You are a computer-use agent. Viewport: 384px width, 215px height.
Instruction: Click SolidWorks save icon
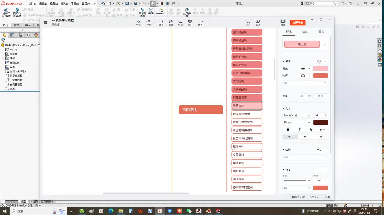(127, 4)
